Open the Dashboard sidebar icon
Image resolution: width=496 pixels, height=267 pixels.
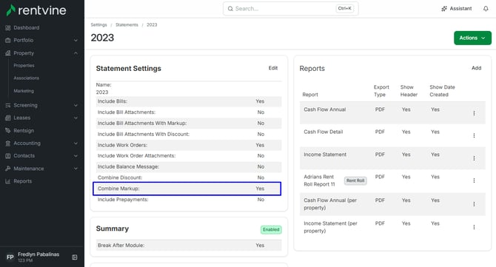pos(8,28)
